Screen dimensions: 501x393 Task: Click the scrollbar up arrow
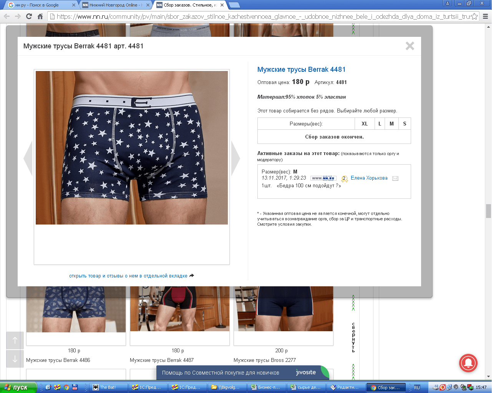pyautogui.click(x=488, y=26)
